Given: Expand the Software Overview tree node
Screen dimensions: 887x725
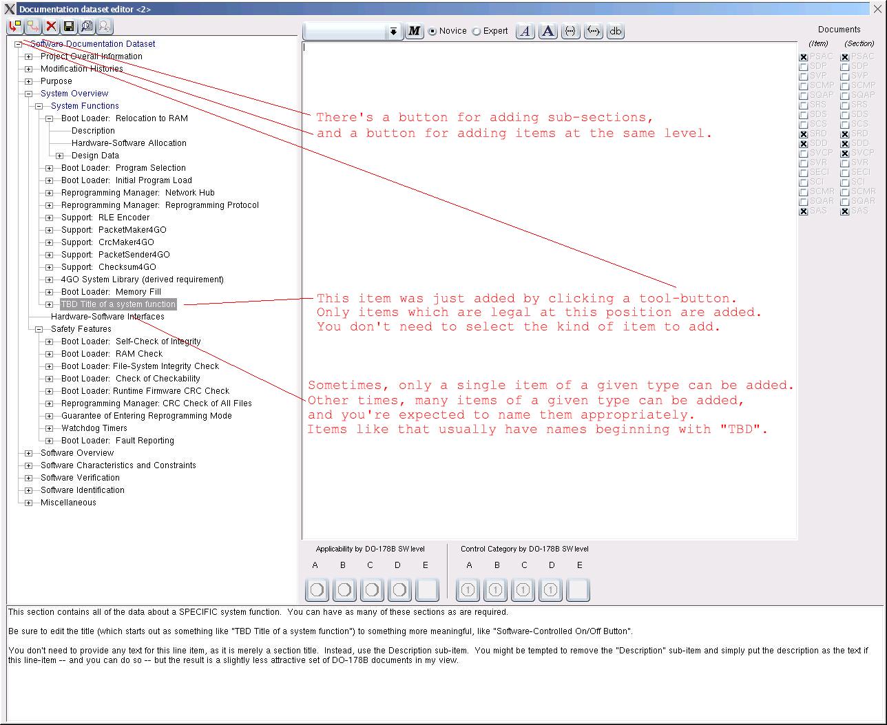Looking at the screenshot, I should [28, 453].
